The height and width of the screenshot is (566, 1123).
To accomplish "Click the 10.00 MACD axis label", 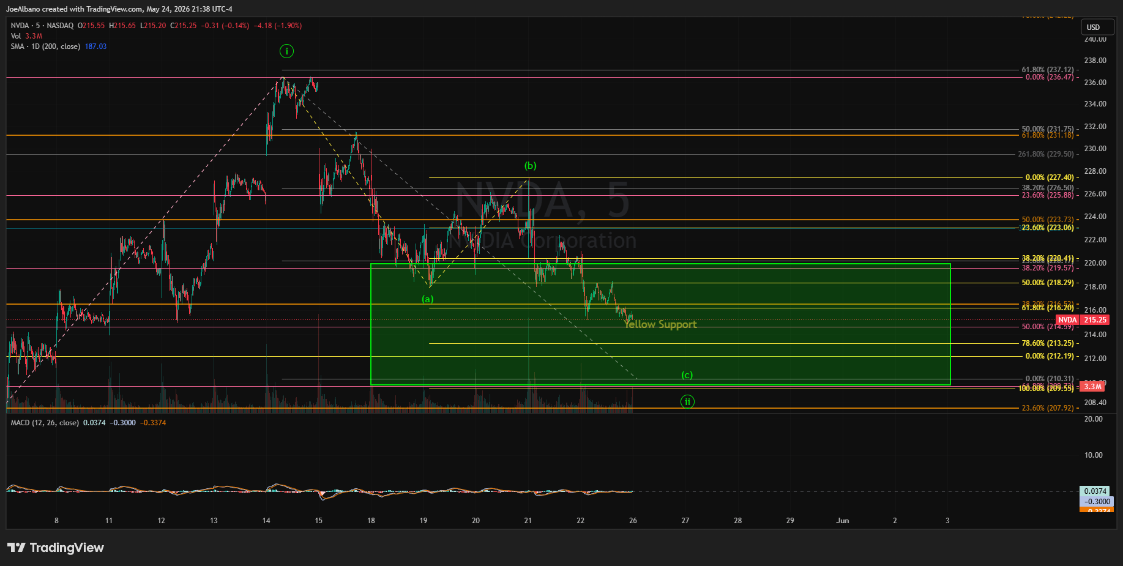I will coord(1093,455).
